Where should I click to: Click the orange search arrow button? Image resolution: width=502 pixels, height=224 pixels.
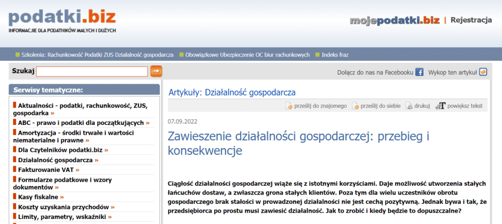click(156, 72)
